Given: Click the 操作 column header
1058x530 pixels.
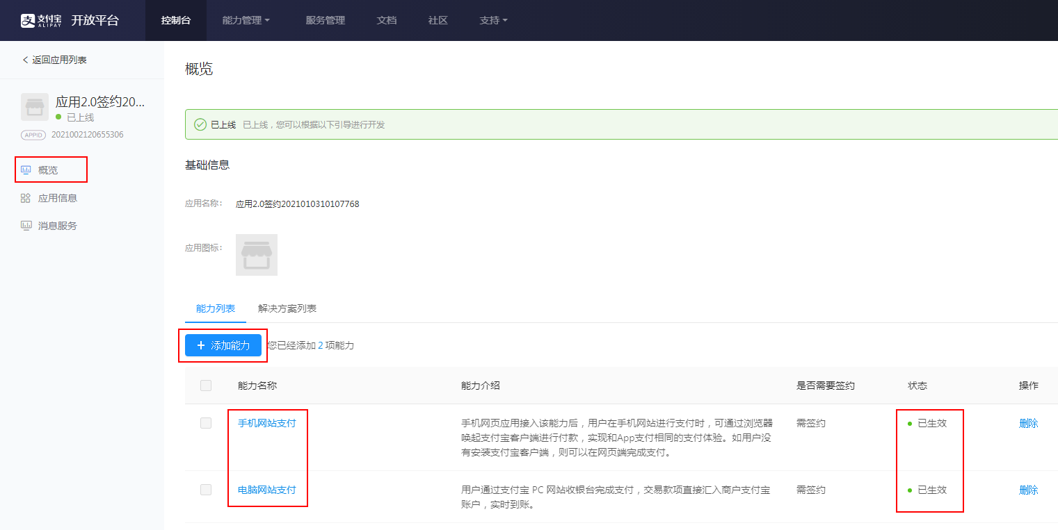Looking at the screenshot, I should coord(1029,386).
